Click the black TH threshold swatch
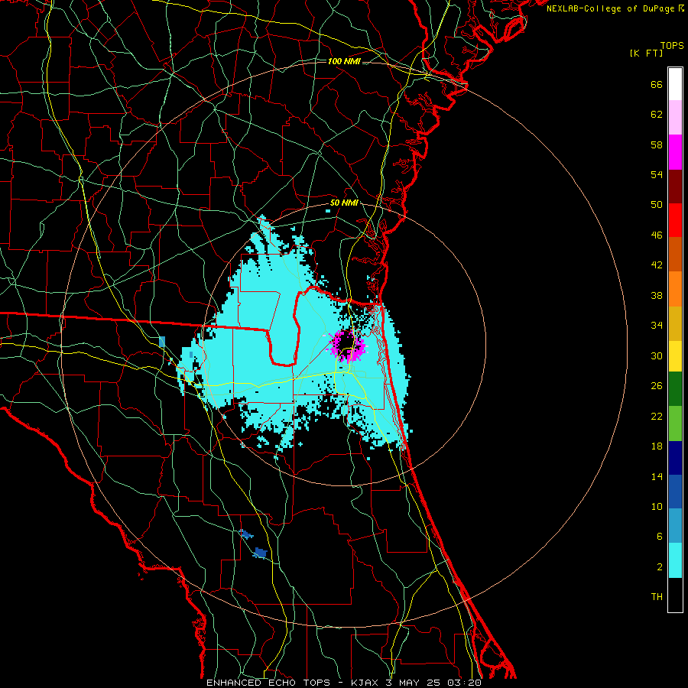The width and height of the screenshot is (688, 688). click(675, 595)
